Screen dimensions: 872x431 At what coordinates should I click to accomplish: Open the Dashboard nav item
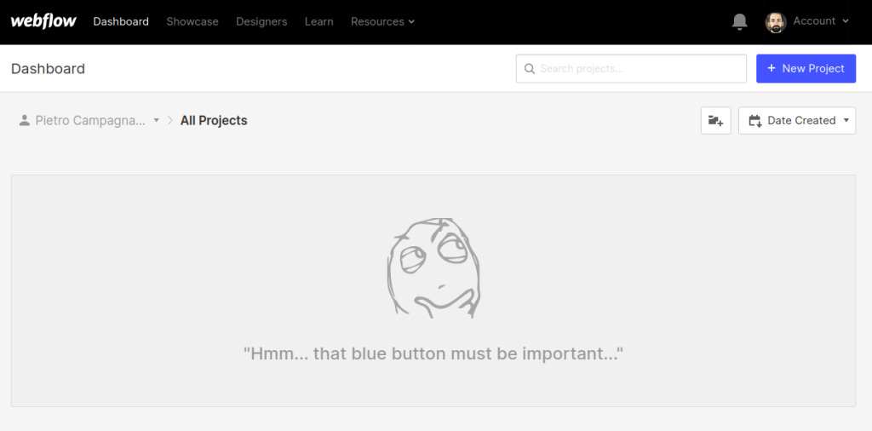point(121,21)
